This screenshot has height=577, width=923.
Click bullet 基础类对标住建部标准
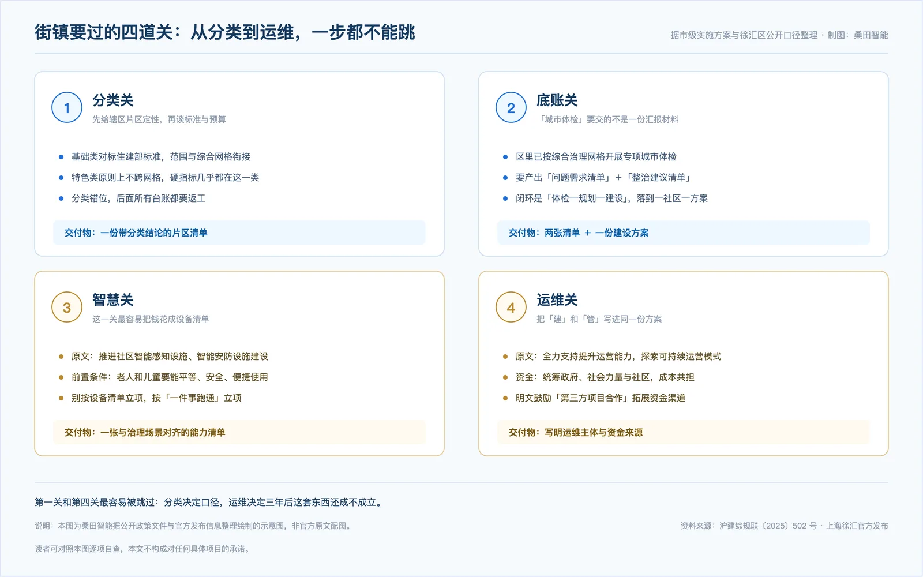(x=161, y=157)
